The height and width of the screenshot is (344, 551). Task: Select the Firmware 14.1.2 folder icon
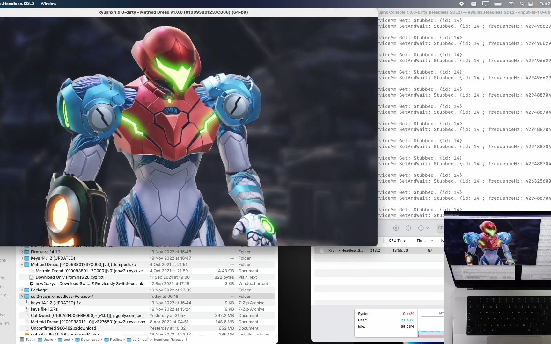tap(27, 252)
